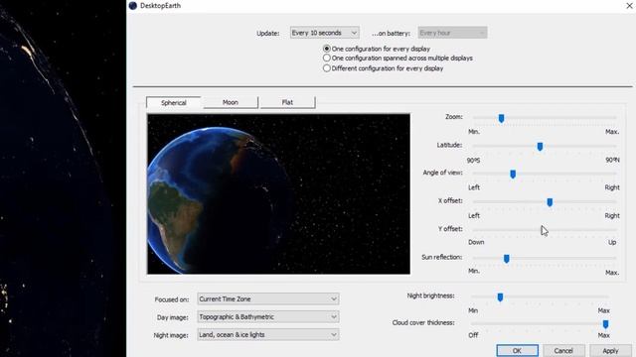
Task: Click the '90°N' latitude label
Action: 612,161
